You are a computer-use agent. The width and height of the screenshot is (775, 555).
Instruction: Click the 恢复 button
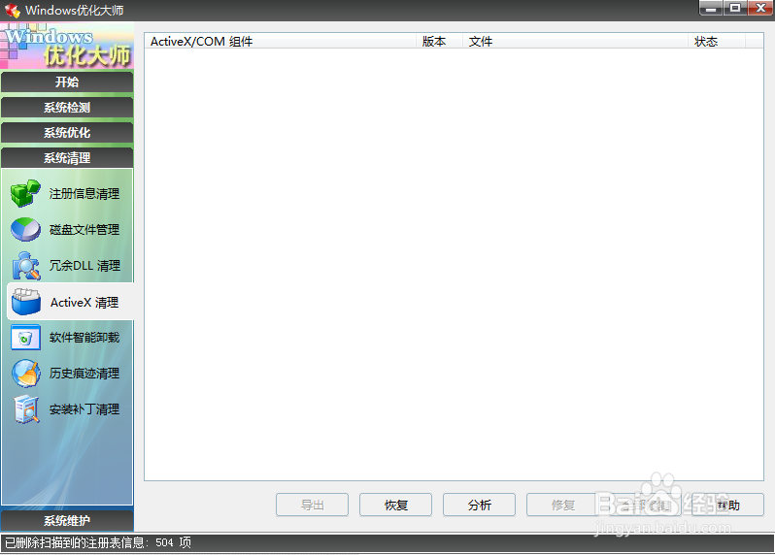point(395,505)
